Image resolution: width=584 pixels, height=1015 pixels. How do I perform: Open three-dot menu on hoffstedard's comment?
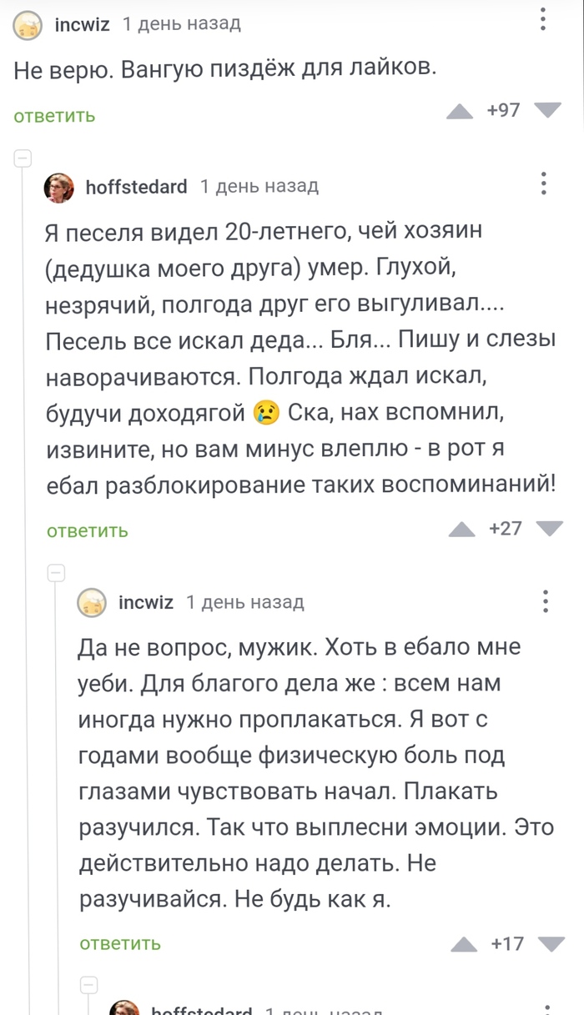[544, 183]
